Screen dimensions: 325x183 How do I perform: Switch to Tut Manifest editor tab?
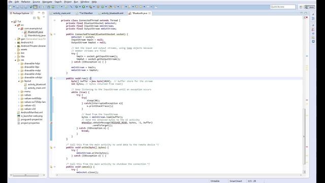(86, 13)
